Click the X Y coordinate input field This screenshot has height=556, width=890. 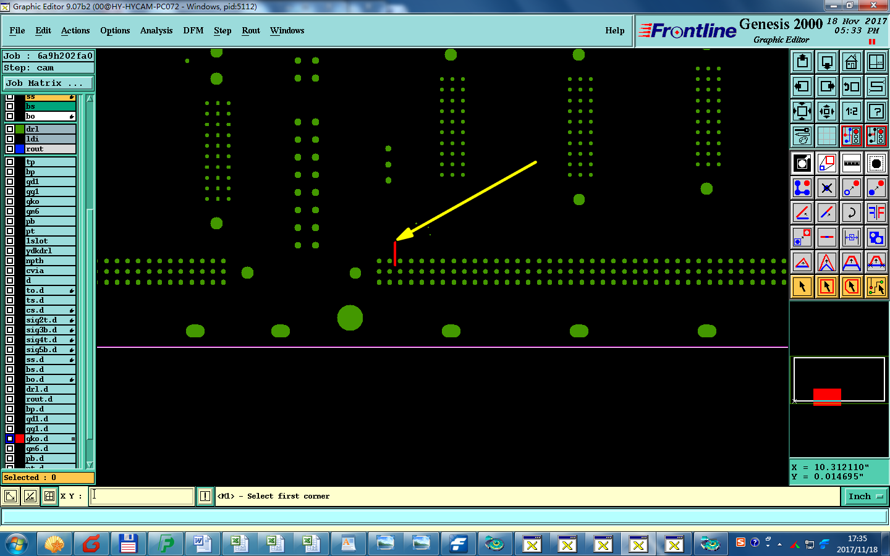(142, 496)
